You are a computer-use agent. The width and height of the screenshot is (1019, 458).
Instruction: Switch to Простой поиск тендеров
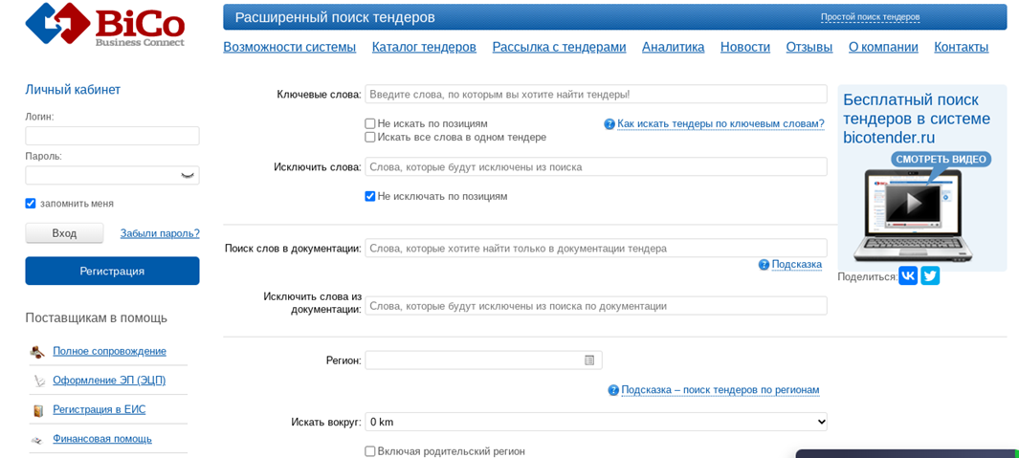870,17
